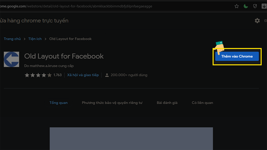Image resolution: width=267 pixels, height=150 pixels.
Task: Click 'Thêm vào Chrome' to add the extension
Action: pos(237,56)
